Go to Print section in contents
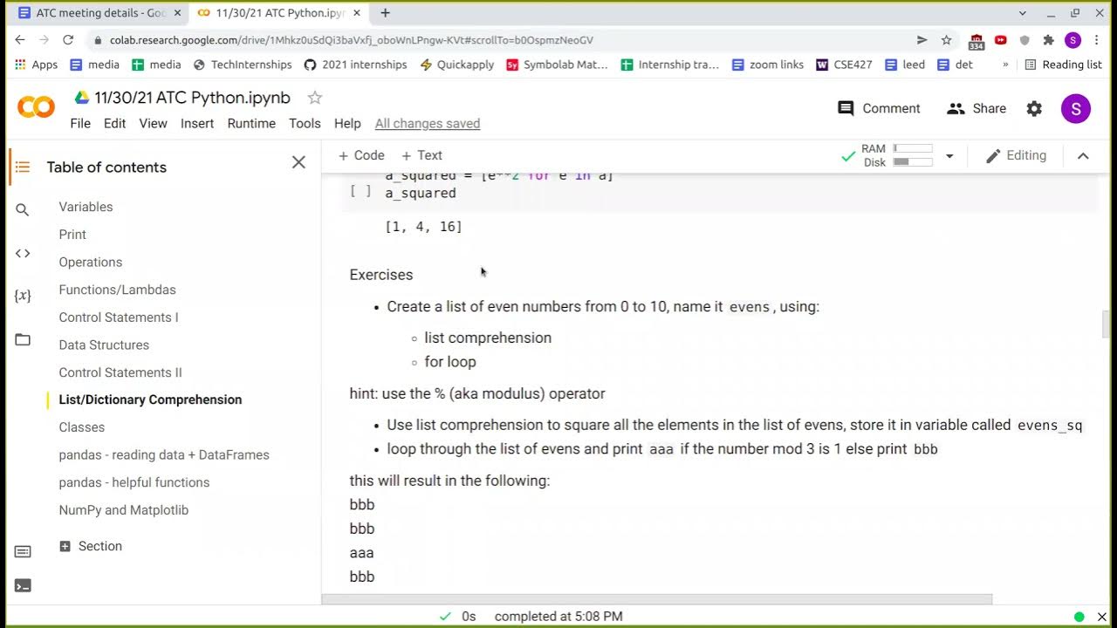 click(72, 235)
